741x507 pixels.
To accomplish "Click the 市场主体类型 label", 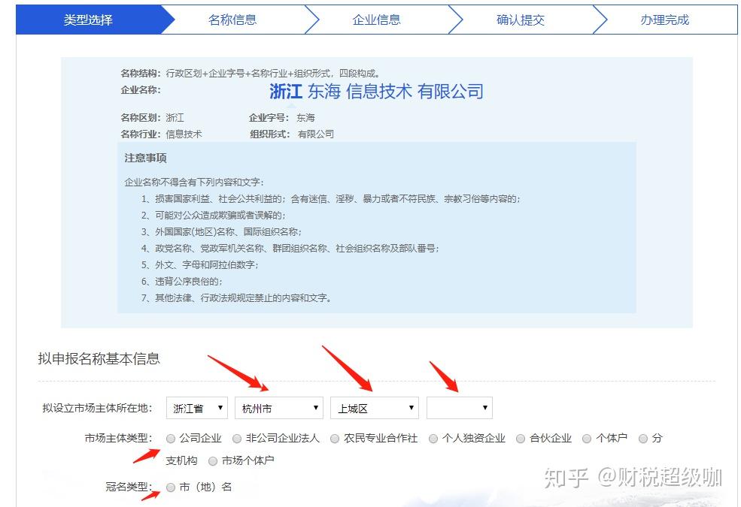I will (x=119, y=439).
